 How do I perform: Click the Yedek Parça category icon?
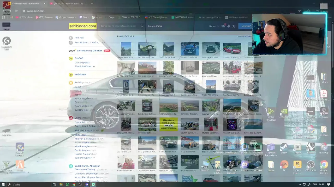(71, 166)
